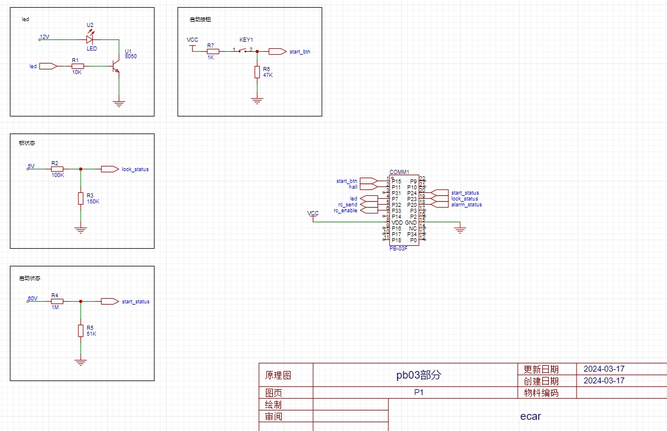
Task: Click the pb03部分 title block text
Action: [418, 375]
